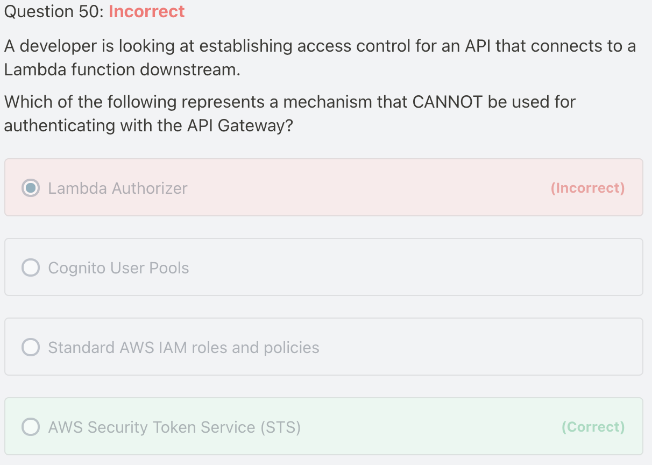Choose the Standard AWS IAM roles radio button
The image size is (652, 465).
pos(31,347)
